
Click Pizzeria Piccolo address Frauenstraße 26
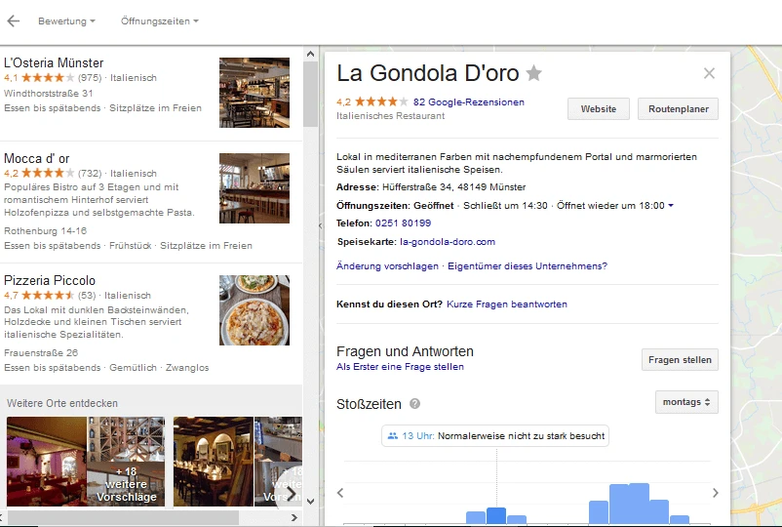click(41, 353)
